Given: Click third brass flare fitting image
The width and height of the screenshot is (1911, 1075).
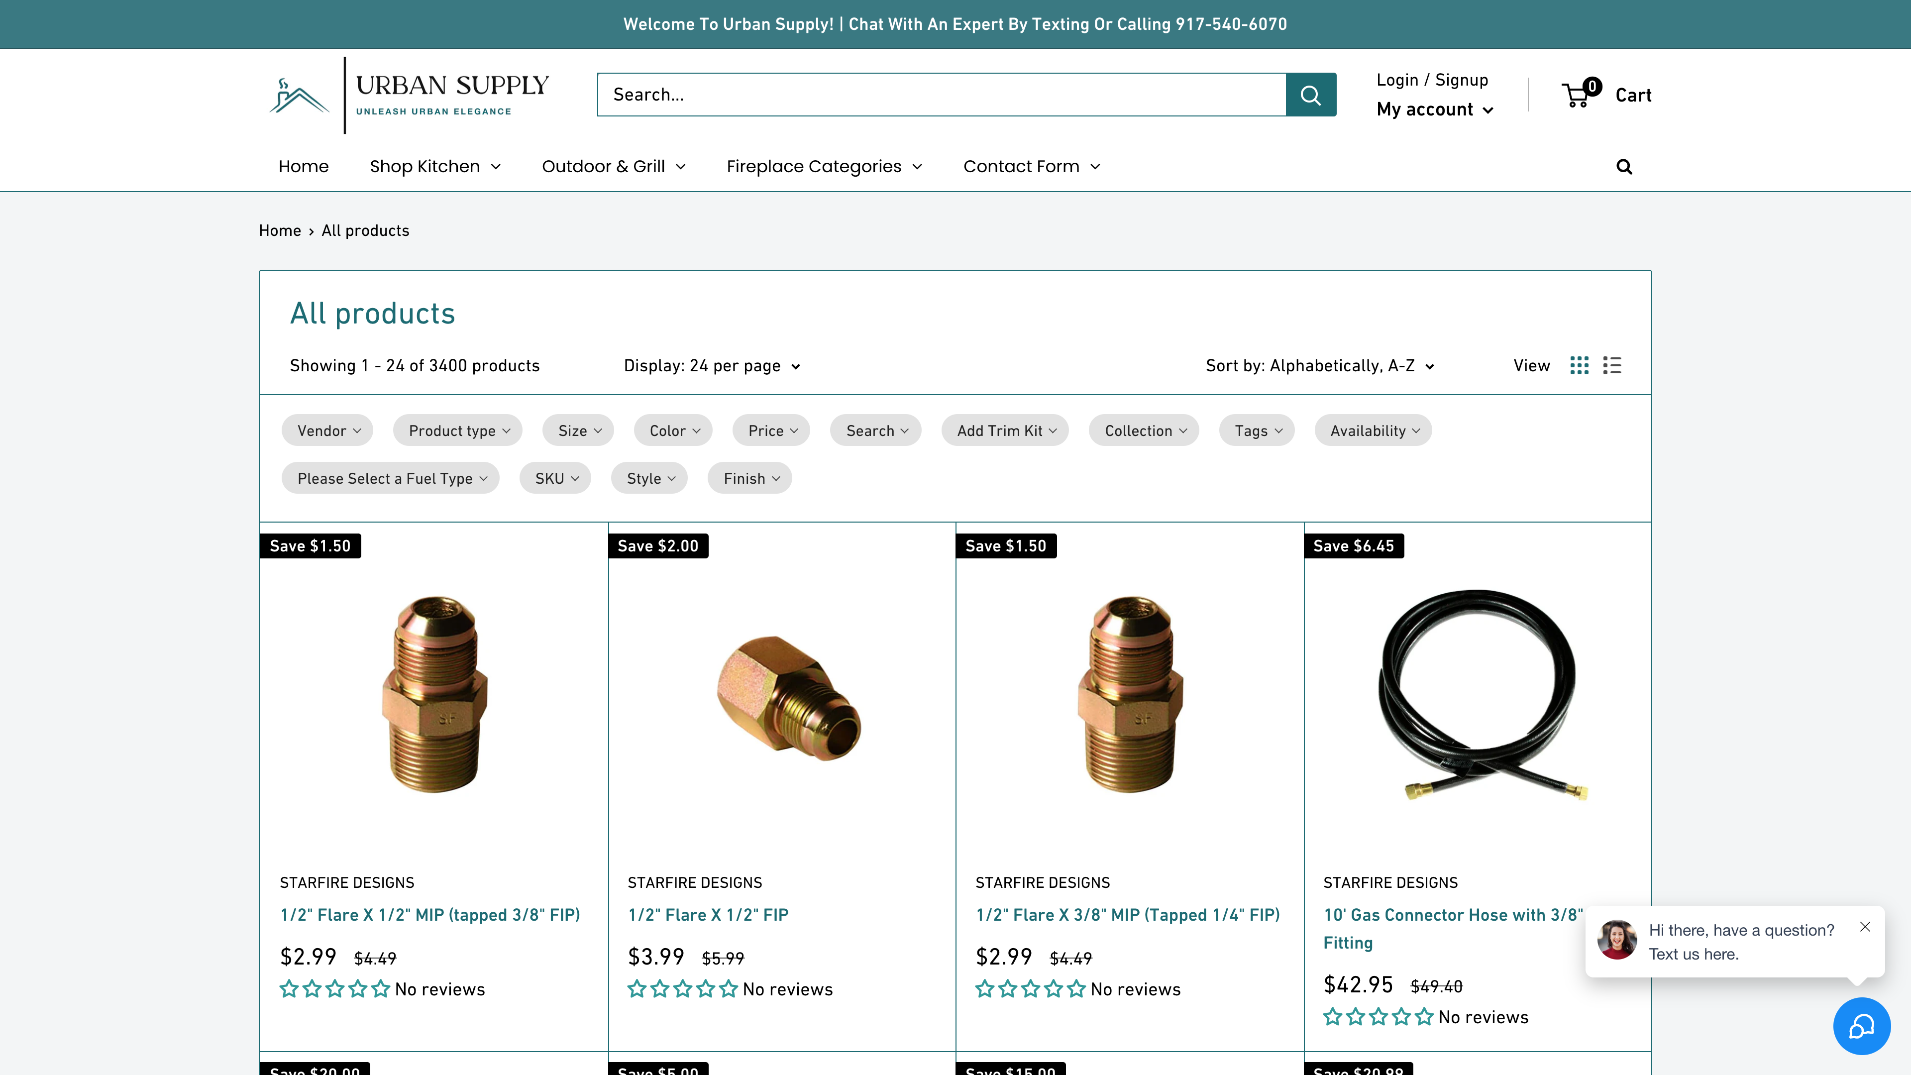Looking at the screenshot, I should pyautogui.click(x=1130, y=694).
